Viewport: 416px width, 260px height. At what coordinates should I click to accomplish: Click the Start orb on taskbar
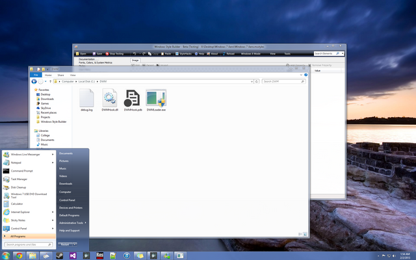point(5,255)
